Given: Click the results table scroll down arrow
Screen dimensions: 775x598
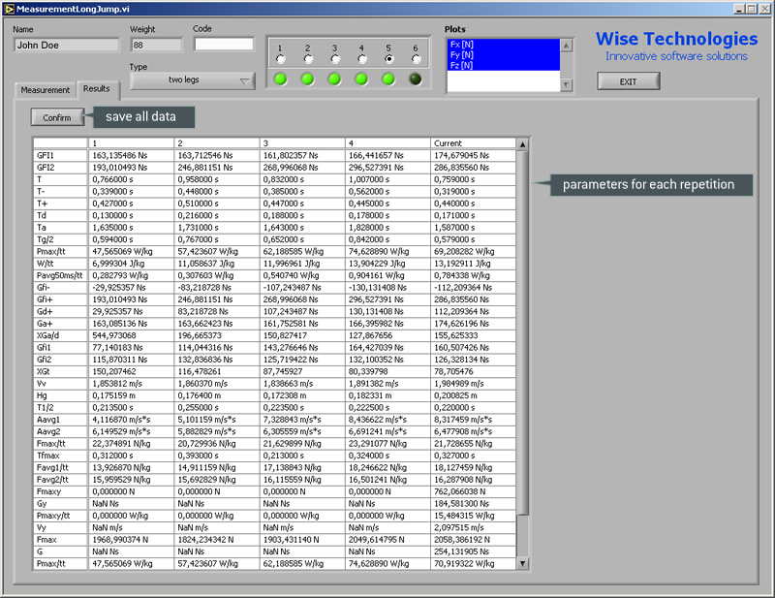Looking at the screenshot, I should 522,563.
